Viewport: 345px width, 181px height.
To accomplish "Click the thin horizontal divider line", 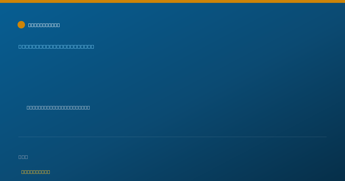I will coord(172,137).
